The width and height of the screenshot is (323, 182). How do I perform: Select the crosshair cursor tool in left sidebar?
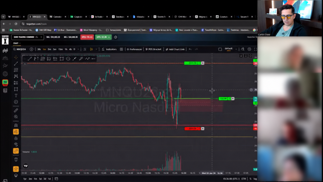(x=16, y=58)
